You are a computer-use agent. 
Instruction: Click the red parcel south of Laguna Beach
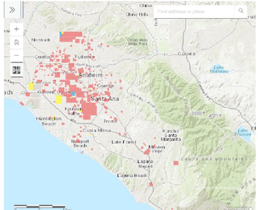coord(151,184)
